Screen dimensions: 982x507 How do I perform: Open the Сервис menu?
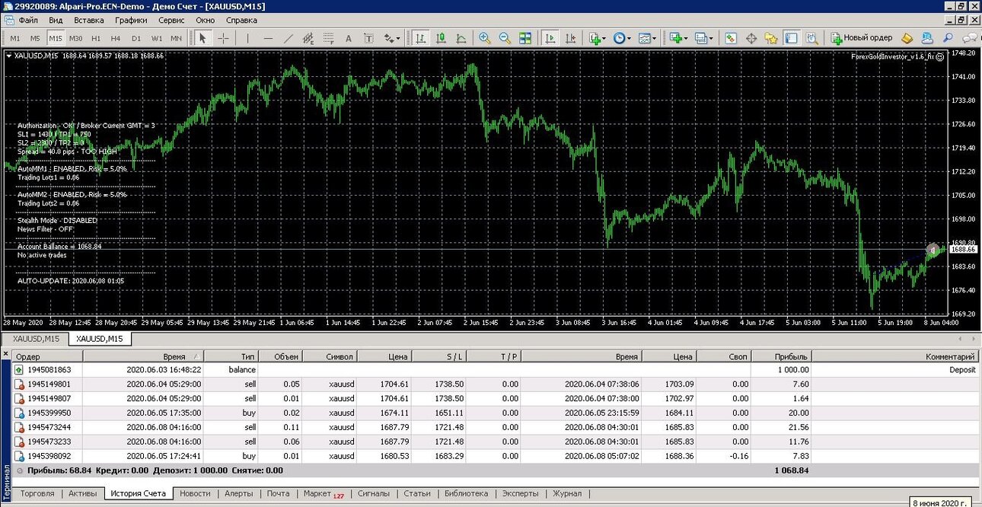171,21
